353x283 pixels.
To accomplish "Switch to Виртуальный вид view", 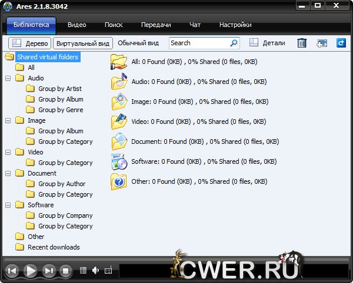I will [x=83, y=43].
